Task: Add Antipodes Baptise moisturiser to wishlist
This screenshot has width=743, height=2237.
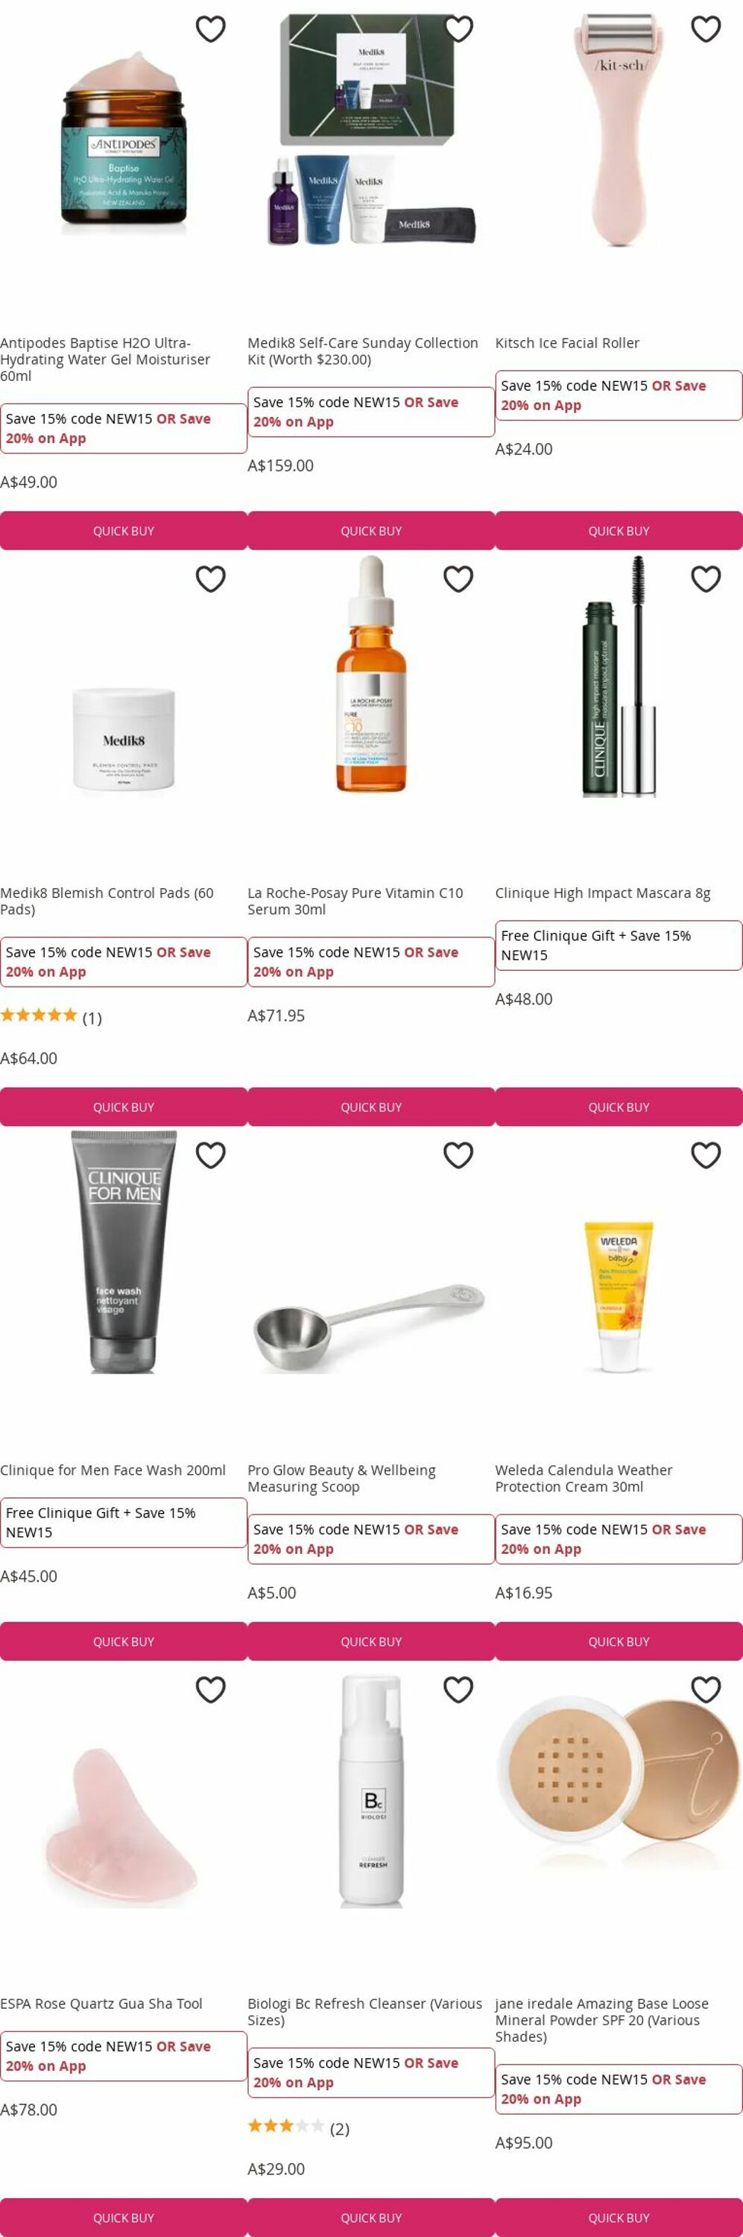Action: click(x=211, y=28)
